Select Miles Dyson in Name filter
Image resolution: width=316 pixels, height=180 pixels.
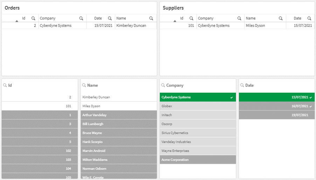pos(119,106)
